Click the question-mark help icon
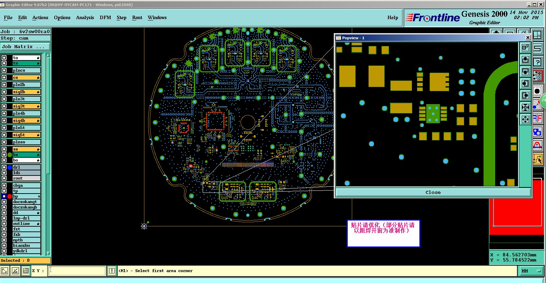 [537, 62]
